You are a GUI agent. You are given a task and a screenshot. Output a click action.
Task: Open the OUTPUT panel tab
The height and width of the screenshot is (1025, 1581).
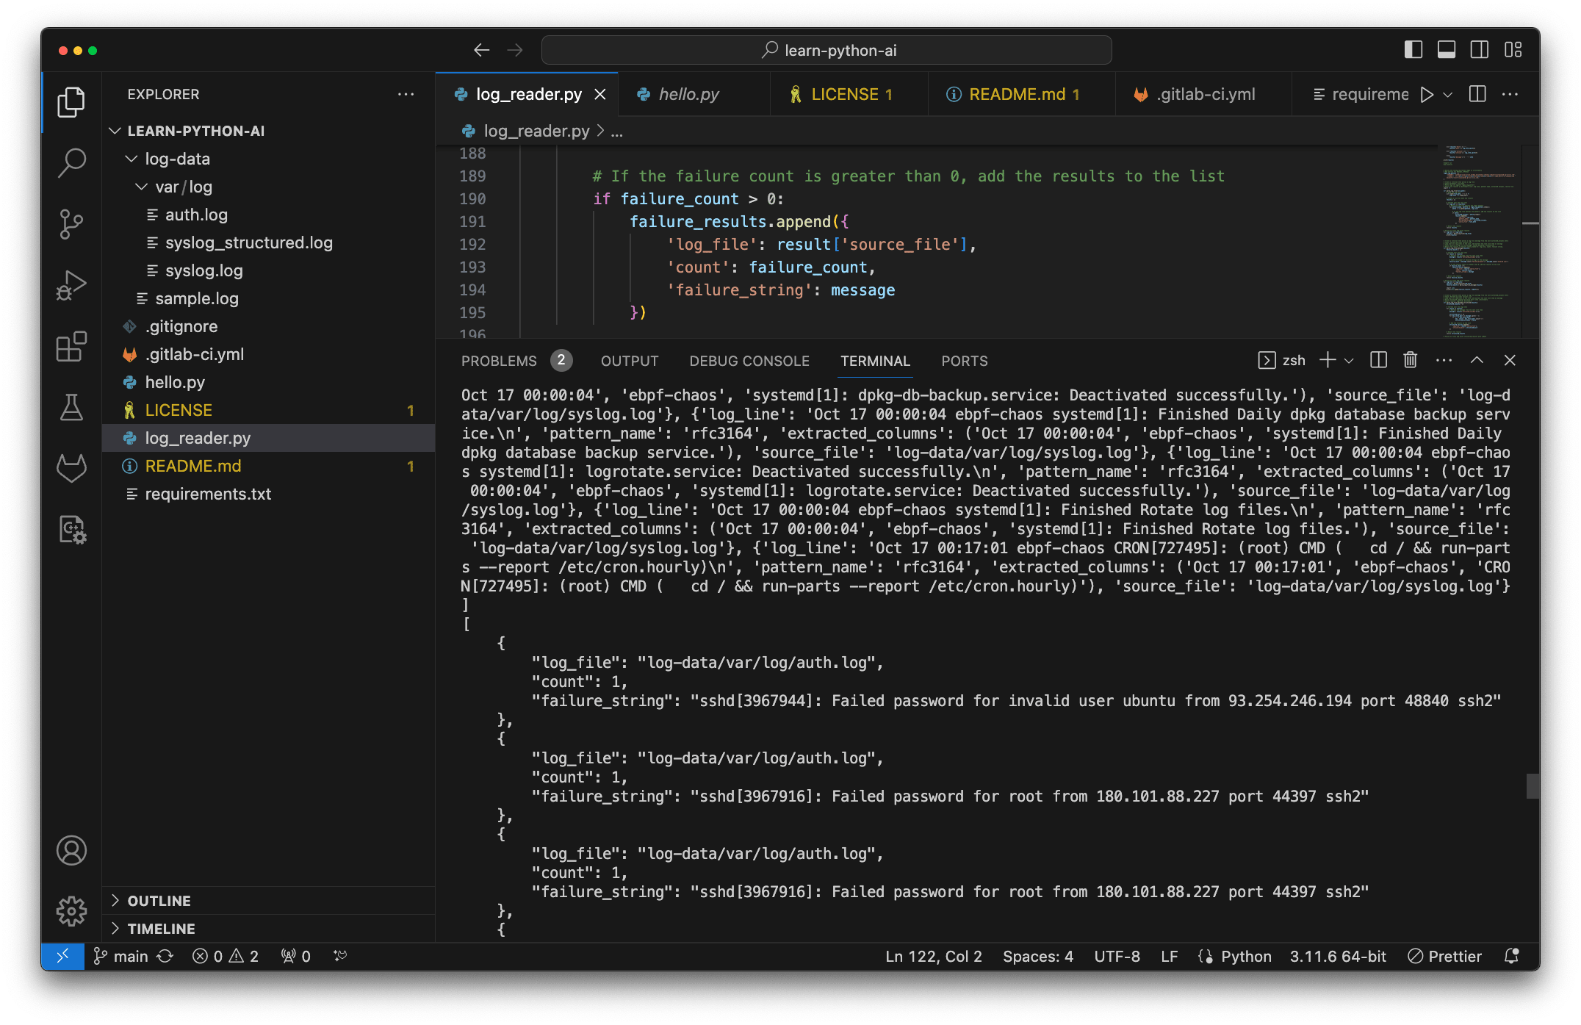click(630, 361)
